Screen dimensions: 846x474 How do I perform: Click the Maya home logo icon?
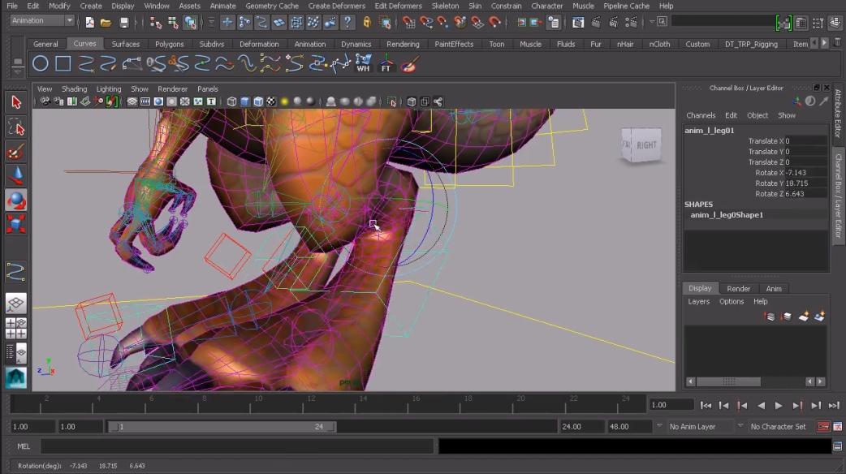(15, 377)
